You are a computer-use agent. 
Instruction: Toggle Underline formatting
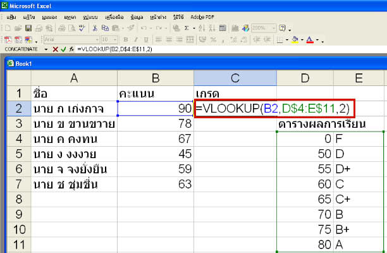click(x=144, y=39)
